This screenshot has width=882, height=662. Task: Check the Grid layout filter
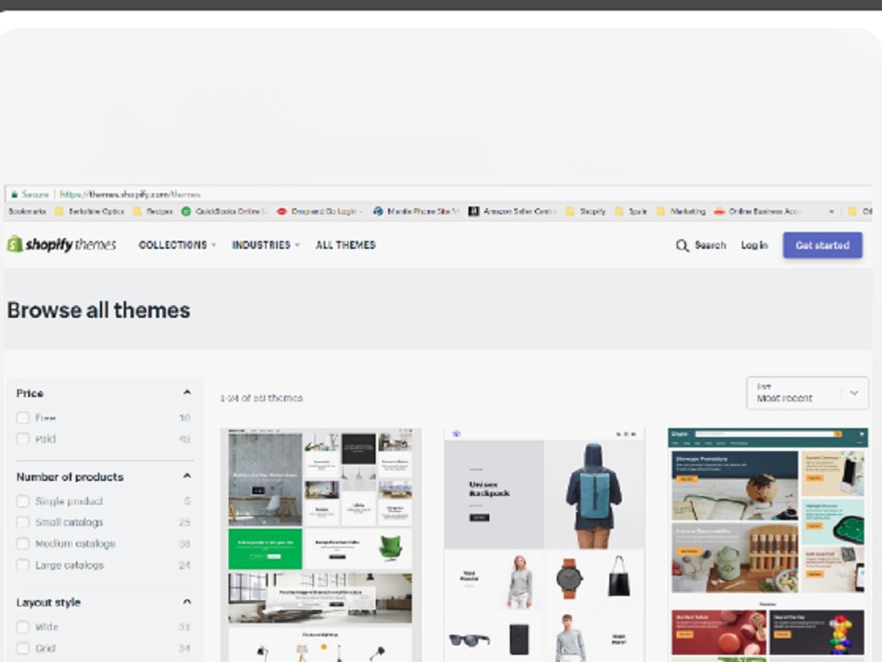(23, 648)
